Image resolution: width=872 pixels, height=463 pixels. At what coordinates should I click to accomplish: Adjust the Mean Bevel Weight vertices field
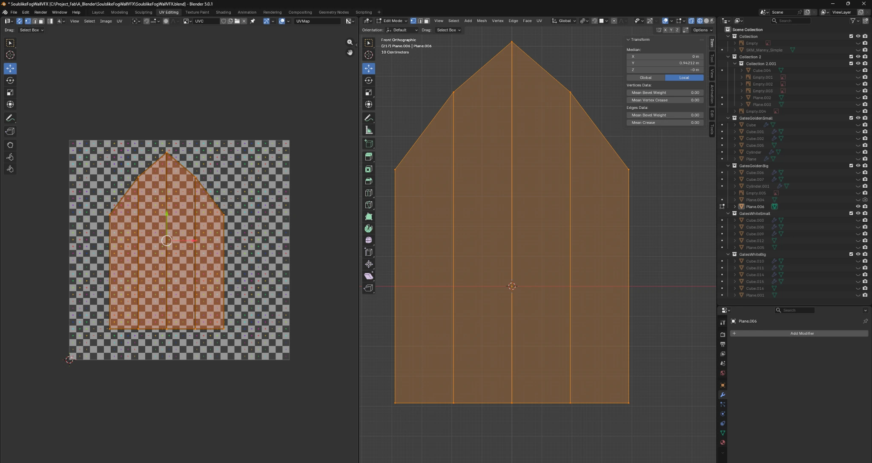pos(665,93)
